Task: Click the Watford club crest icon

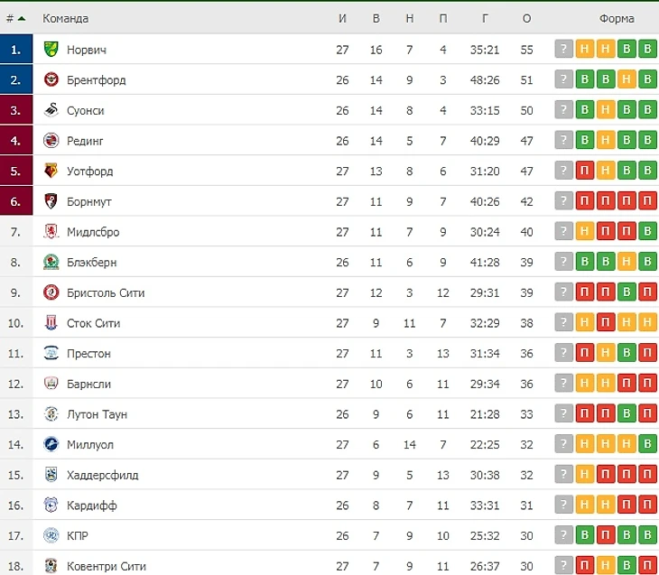Action: (51, 171)
